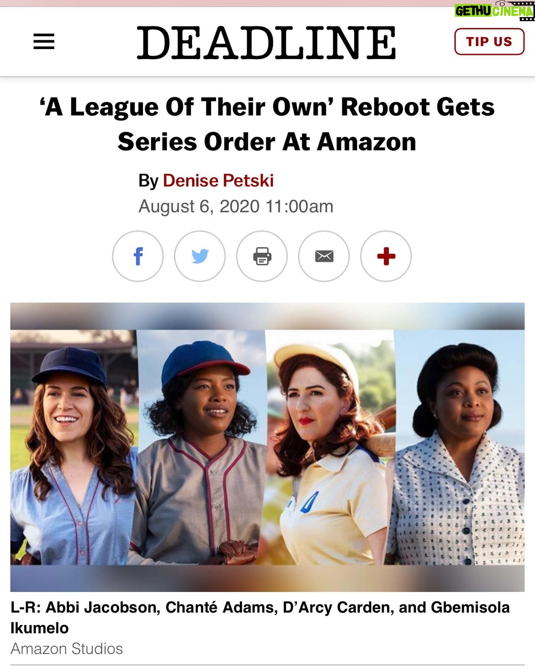This screenshot has height=669, width=535.
Task: Click Chanté Adams's photo panel
Action: (x=201, y=447)
